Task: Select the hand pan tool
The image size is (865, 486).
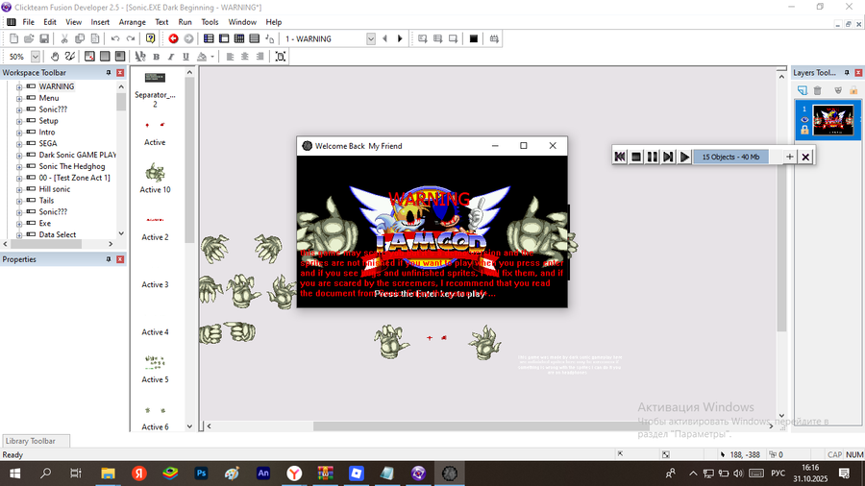Action: 55,57
